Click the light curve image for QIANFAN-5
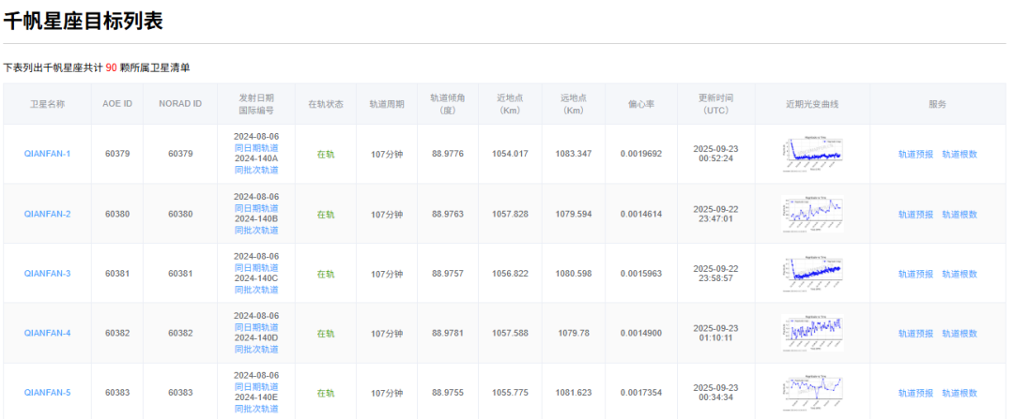Image resolution: width=1014 pixels, height=419 pixels. 812,392
